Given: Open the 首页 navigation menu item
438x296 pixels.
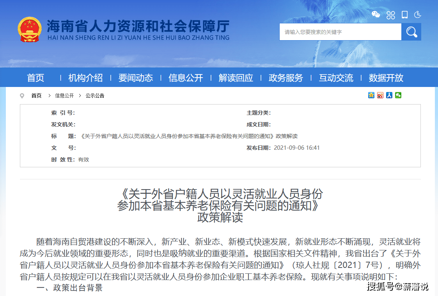Looking at the screenshot, I should pos(35,78).
